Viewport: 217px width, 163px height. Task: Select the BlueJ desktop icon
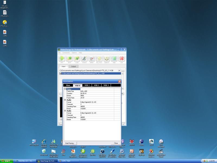[x=151, y=142]
